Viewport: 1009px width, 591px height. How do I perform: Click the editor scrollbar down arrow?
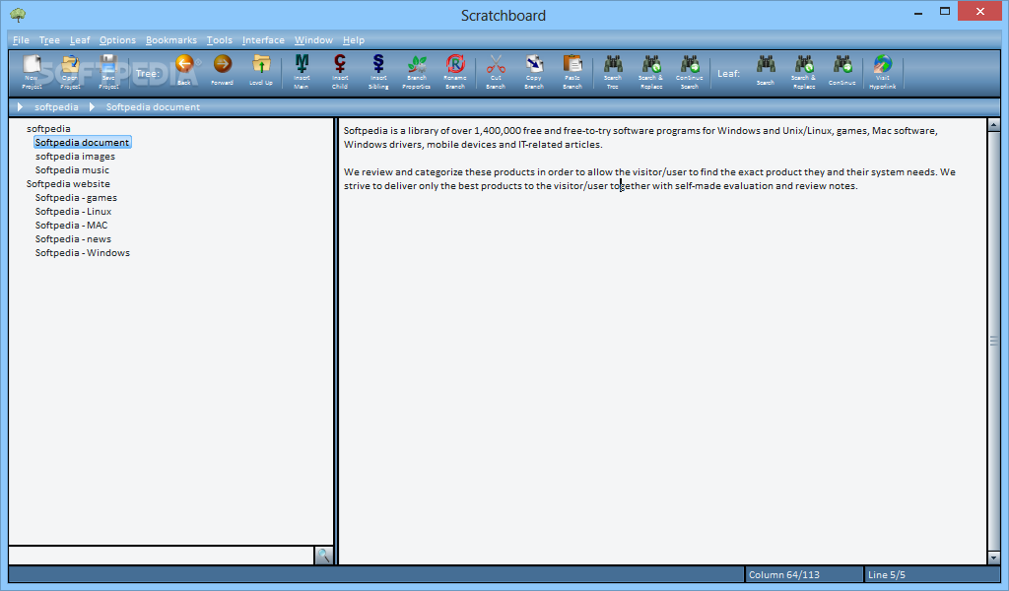click(x=993, y=558)
